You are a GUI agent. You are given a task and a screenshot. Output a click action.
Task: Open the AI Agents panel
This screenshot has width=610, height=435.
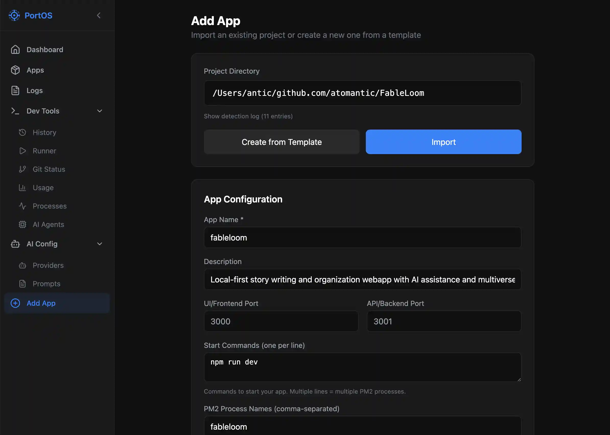(49, 224)
